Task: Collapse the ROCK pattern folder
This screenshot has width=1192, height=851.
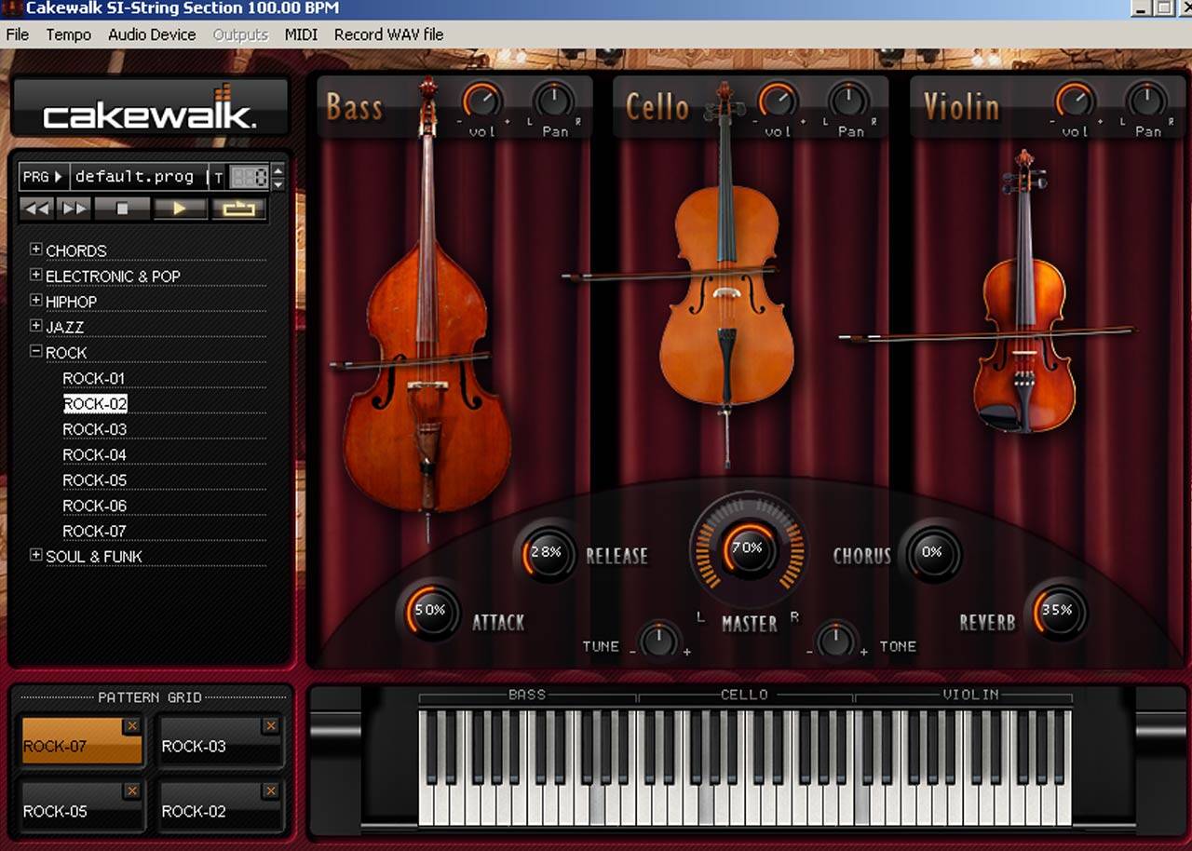Action: pos(35,352)
